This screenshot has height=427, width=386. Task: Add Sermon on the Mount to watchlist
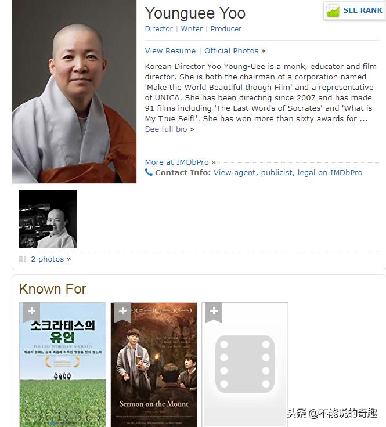click(x=122, y=312)
